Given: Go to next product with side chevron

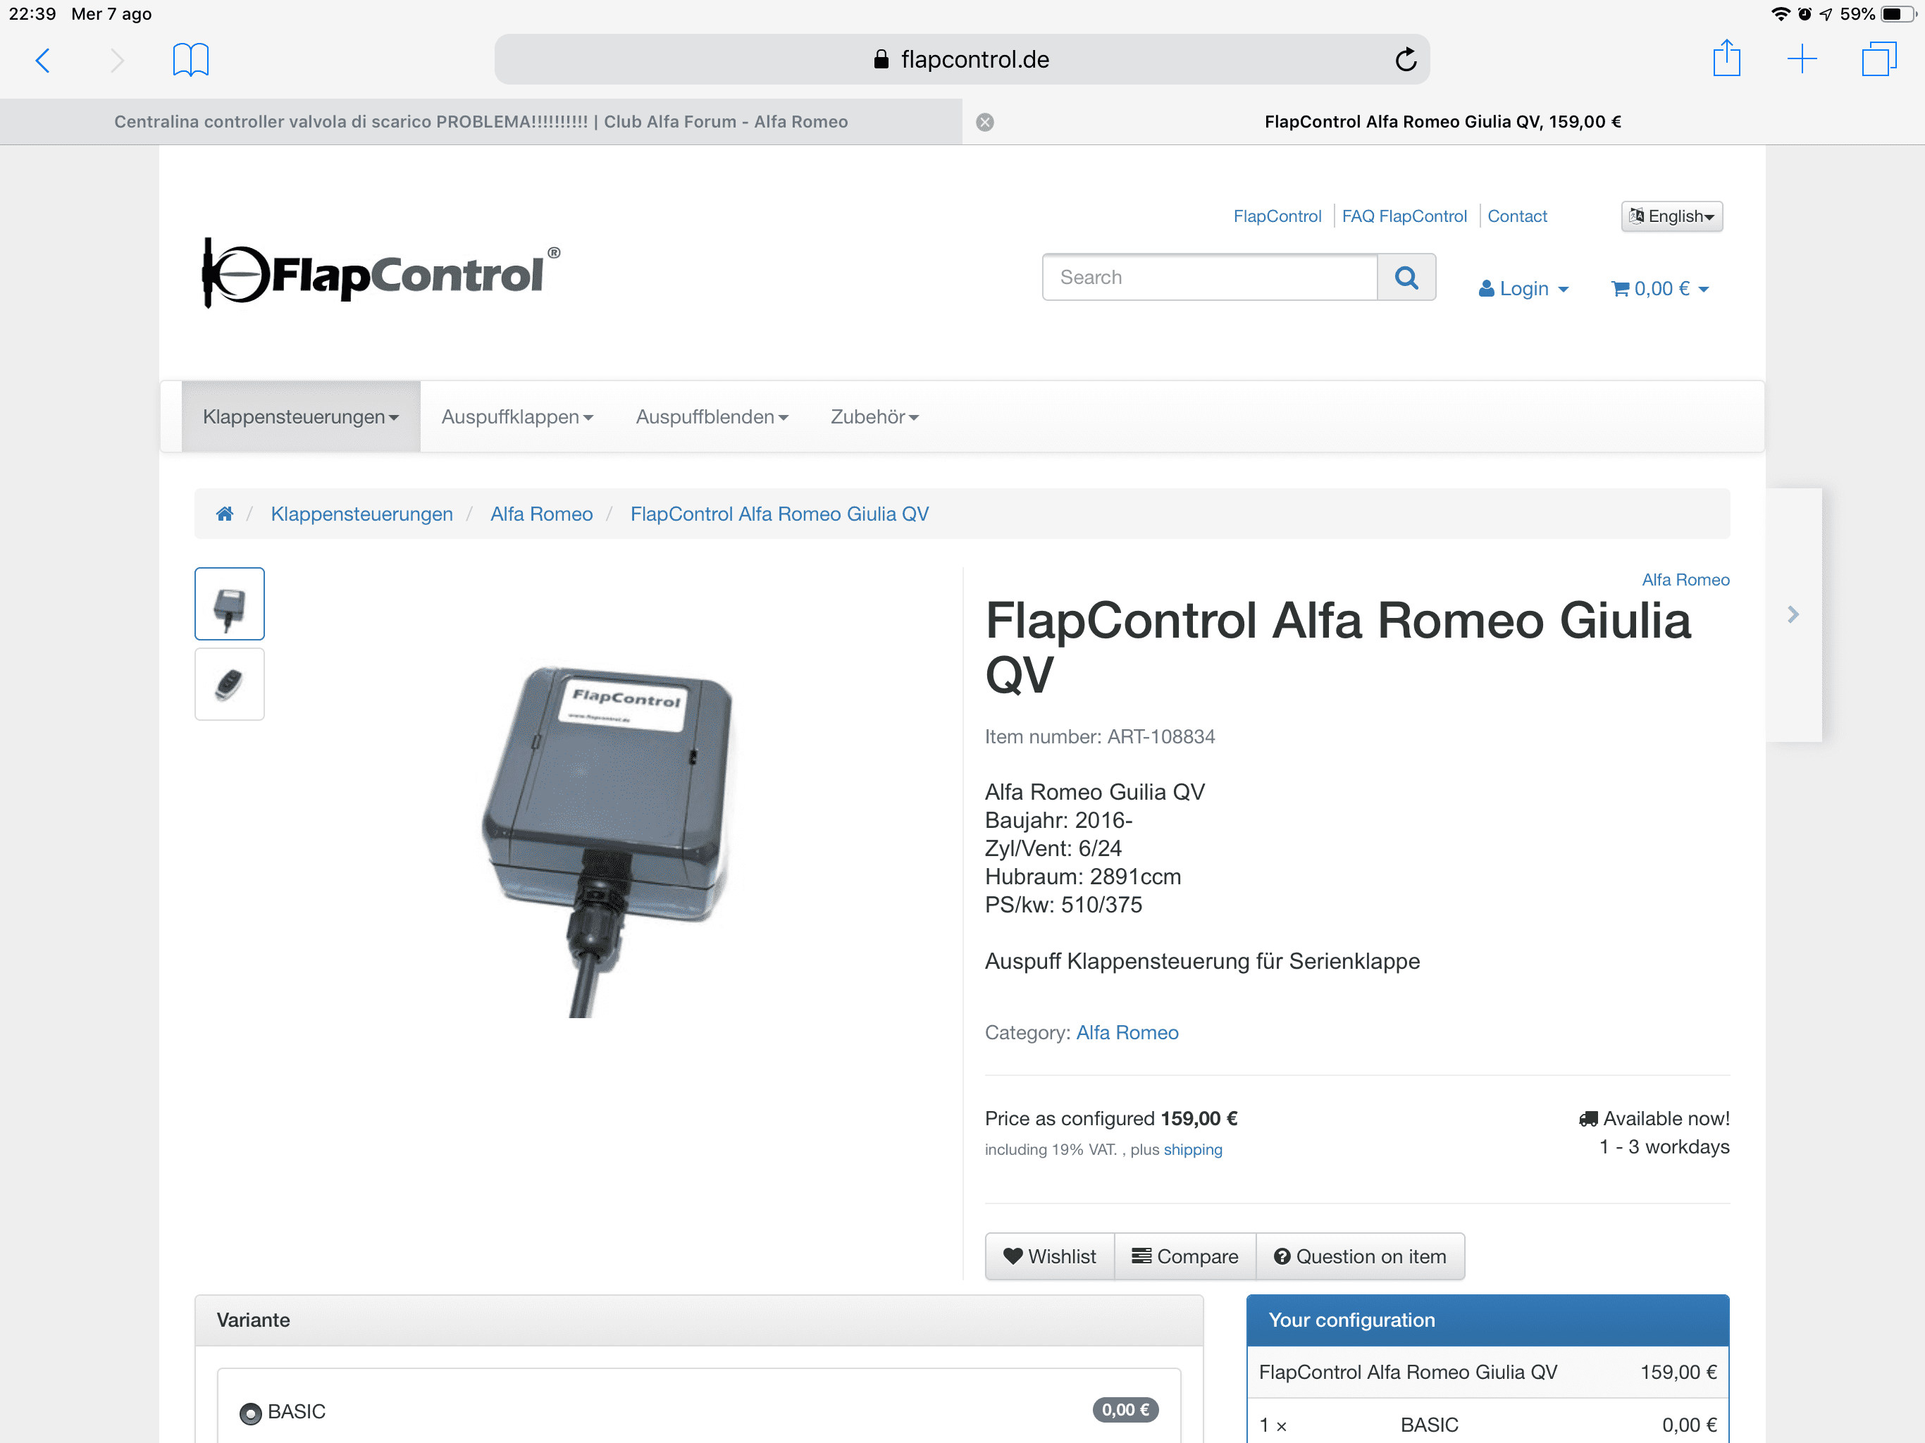Looking at the screenshot, I should (1794, 614).
